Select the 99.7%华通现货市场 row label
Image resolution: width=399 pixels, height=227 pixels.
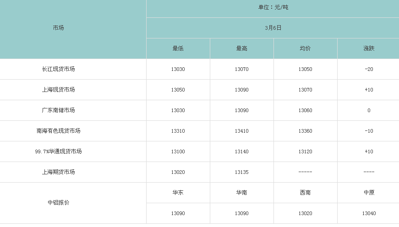[x=58, y=151]
